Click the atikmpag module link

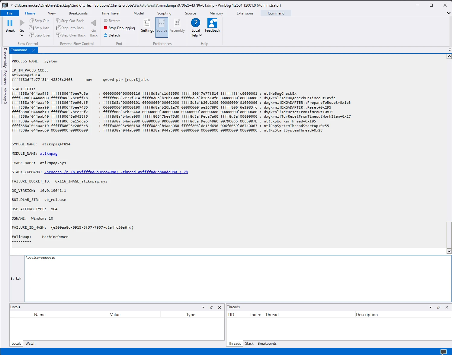coord(49,154)
